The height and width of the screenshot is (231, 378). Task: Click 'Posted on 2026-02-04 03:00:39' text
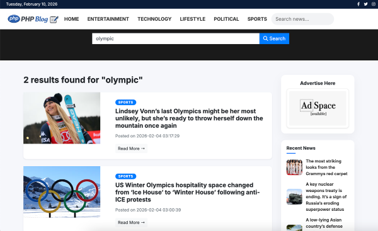pos(148,210)
